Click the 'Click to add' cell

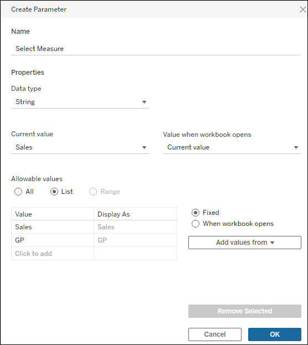53,254
